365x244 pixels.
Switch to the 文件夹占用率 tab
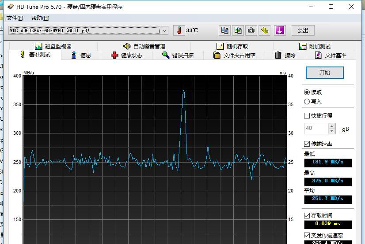point(234,55)
